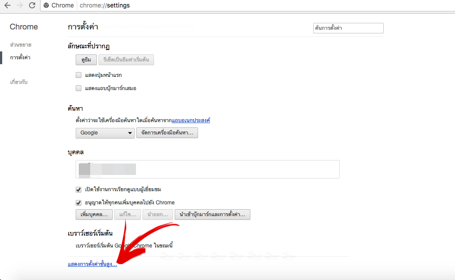
Task: Uncheck เปิดใช้งานการเรียกดูแบบผู้เยี่ยมชม (guest browsing)
Action: point(79,189)
